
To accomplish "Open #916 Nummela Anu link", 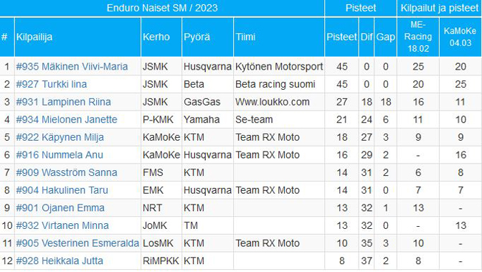I will (60, 155).
